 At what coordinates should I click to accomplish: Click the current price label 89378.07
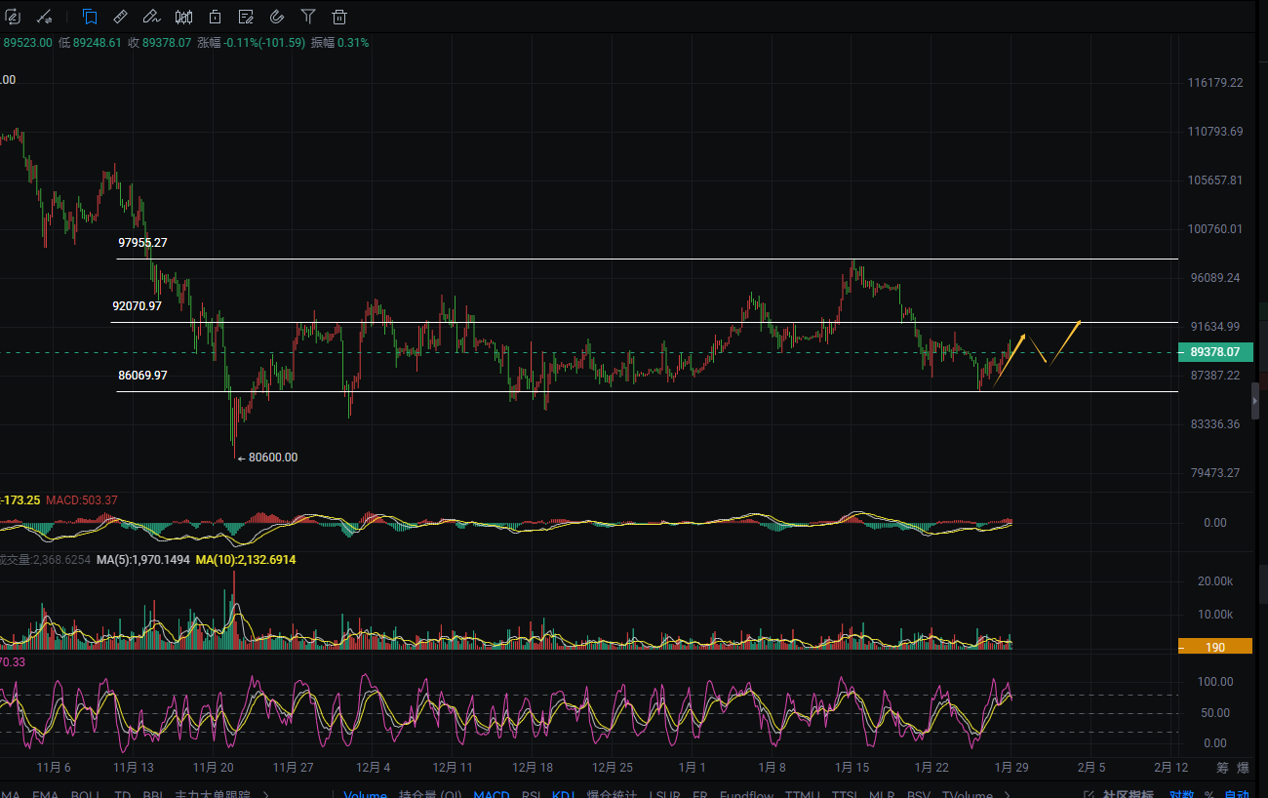[1214, 352]
